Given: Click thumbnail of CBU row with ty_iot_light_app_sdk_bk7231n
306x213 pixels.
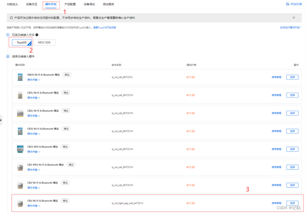Looking at the screenshot, I should point(20,203).
